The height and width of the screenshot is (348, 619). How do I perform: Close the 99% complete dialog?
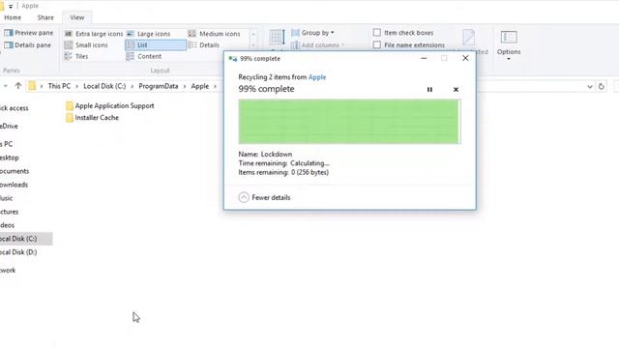(465, 58)
